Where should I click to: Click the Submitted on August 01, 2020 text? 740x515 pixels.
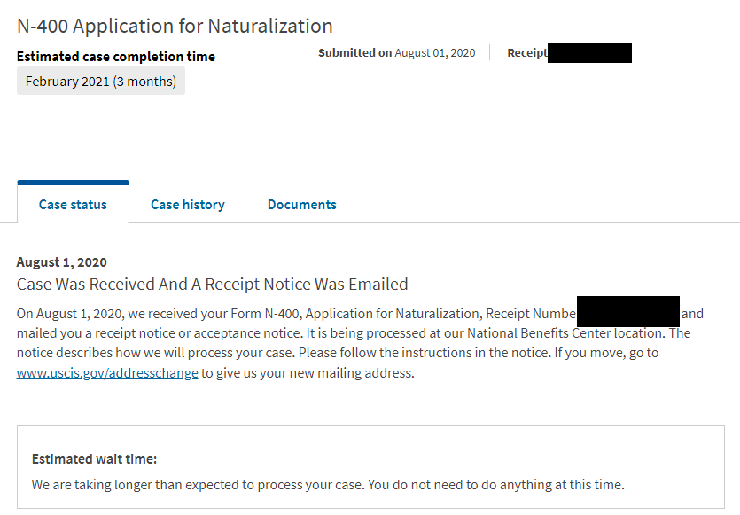click(x=396, y=52)
